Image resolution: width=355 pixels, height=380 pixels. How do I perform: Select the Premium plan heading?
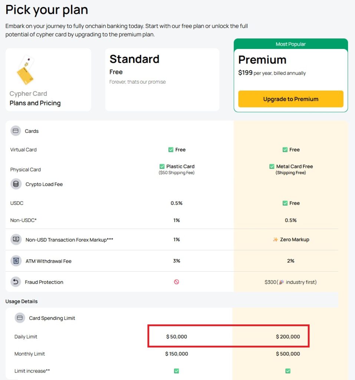click(262, 60)
